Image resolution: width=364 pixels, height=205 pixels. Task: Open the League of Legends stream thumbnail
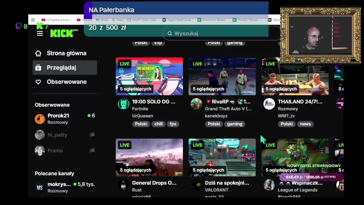click(x=295, y=157)
